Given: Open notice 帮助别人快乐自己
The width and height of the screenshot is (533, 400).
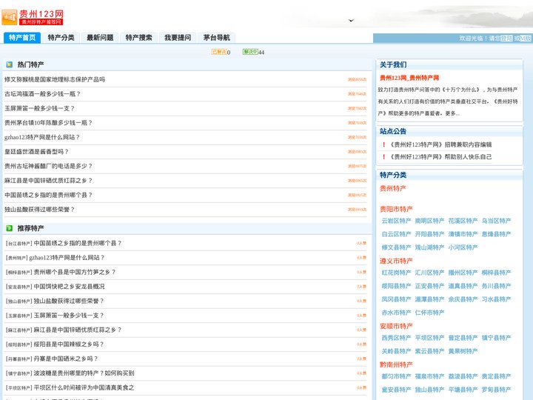Looking at the screenshot, I should [440, 157].
